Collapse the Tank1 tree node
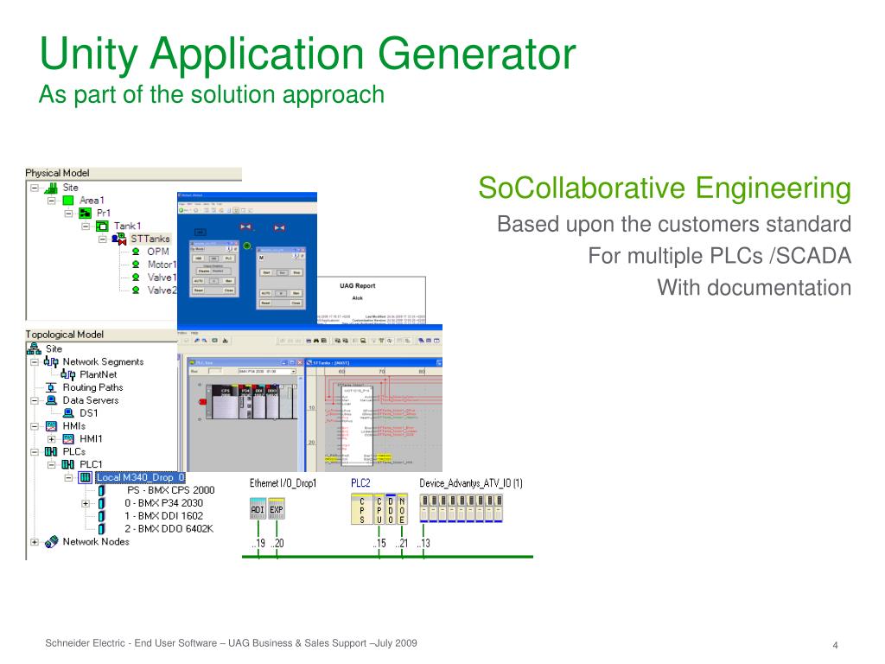This screenshot has width=885, height=664. (x=86, y=227)
